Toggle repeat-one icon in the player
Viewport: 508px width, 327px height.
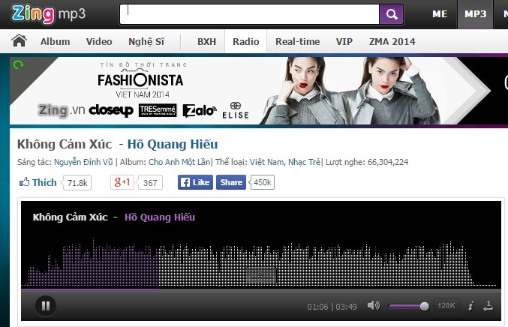pyautogui.click(x=488, y=306)
